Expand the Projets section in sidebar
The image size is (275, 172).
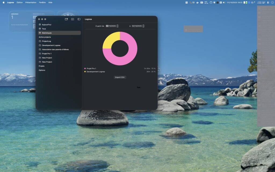point(42,66)
